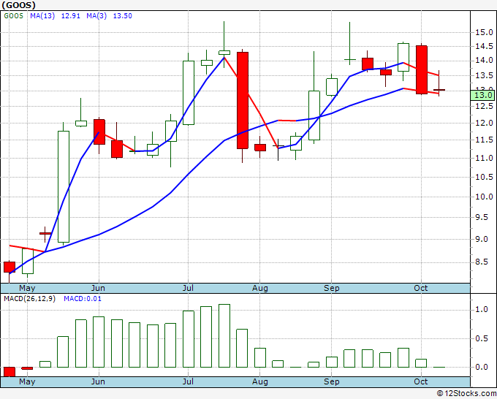The height and width of the screenshot is (399, 497).
Task: Click the 13.0 current price tag
Action: 482,95
